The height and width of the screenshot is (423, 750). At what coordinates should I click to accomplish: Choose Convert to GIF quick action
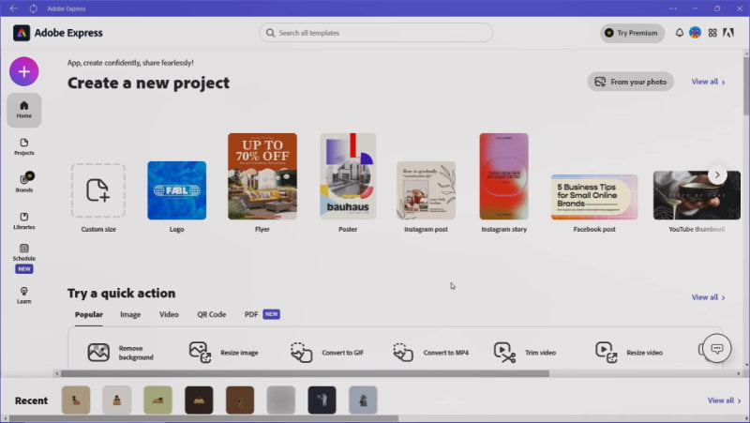pyautogui.click(x=327, y=353)
